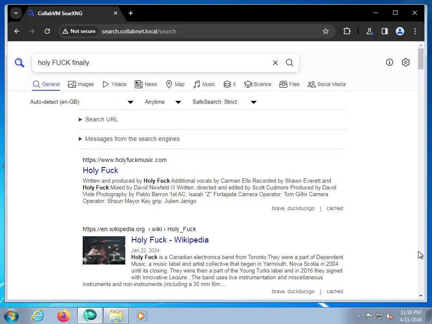Open the preferences gear icon
432x324 pixels.
coord(405,62)
